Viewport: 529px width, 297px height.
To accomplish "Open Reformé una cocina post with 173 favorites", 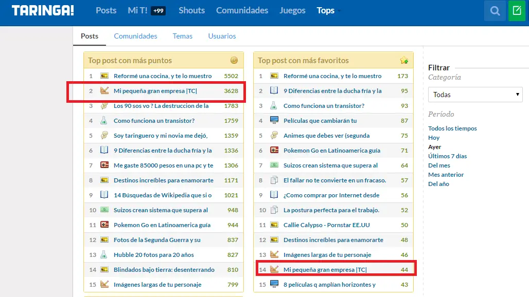I will [332, 76].
